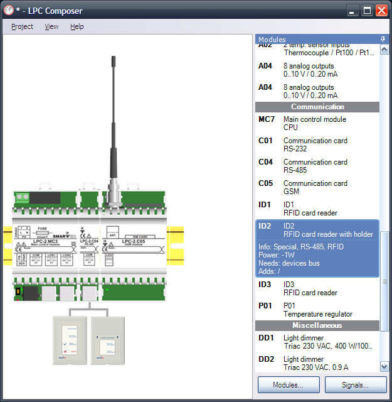Select C01 Communication card RS-232
The height and width of the screenshot is (402, 392).
click(317, 144)
